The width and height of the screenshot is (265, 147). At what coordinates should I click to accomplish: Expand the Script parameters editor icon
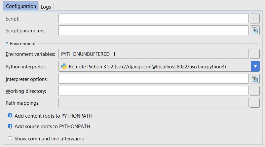point(255,30)
